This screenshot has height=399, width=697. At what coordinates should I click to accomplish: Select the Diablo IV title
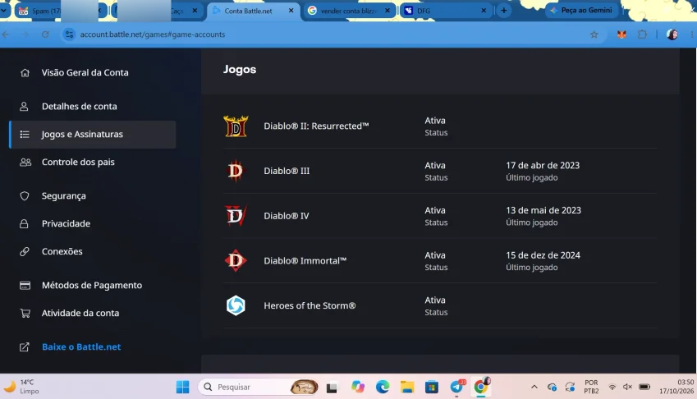click(x=287, y=216)
